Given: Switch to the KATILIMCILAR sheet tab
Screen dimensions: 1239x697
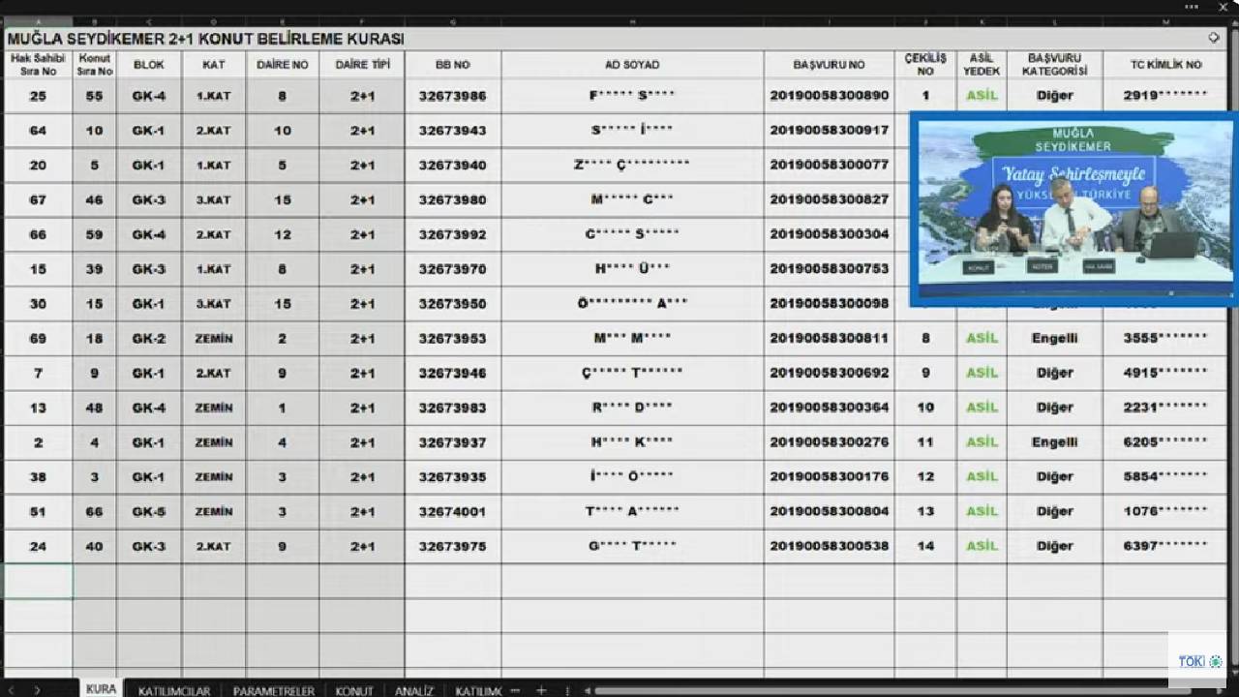Looking at the screenshot, I should click(173, 691).
